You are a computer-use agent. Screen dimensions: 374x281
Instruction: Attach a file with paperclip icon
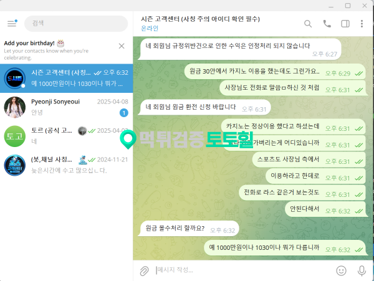[145, 271]
